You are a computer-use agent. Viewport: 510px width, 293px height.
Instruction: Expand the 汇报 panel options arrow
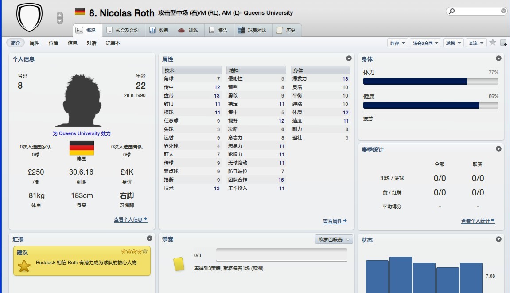[x=149, y=238]
